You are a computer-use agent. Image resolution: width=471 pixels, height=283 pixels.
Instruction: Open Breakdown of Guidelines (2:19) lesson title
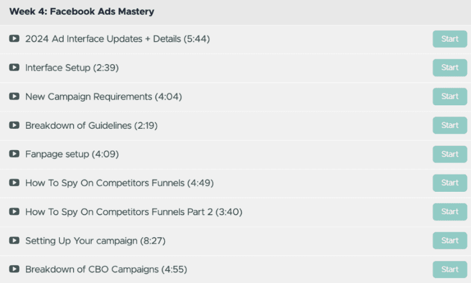coord(91,125)
